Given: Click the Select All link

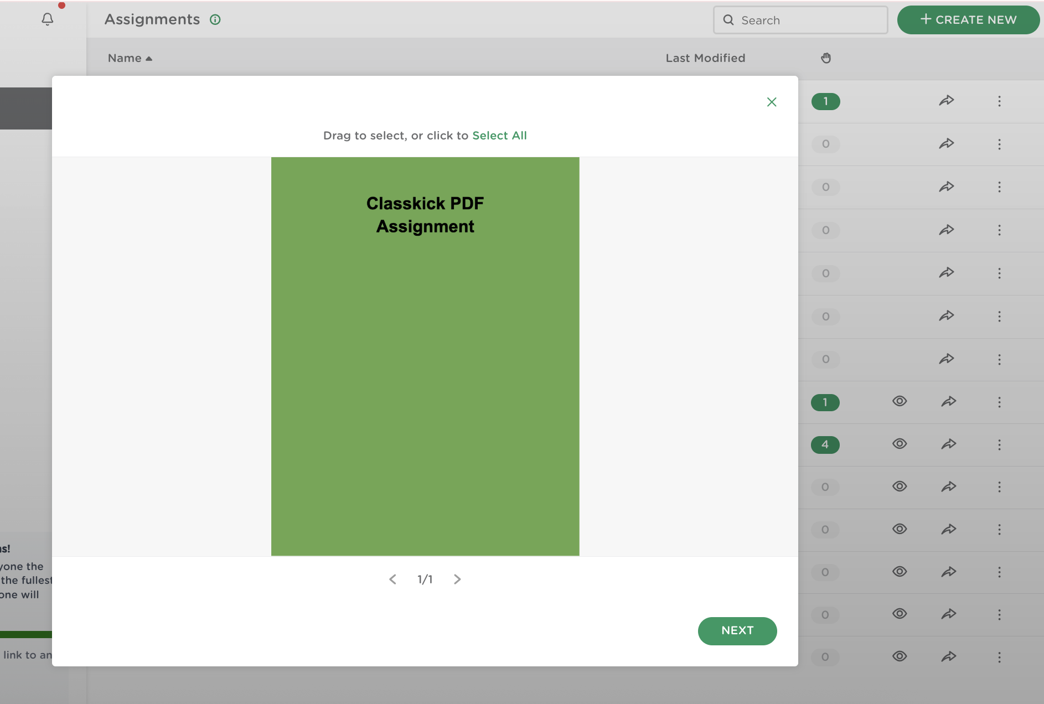Looking at the screenshot, I should tap(499, 136).
